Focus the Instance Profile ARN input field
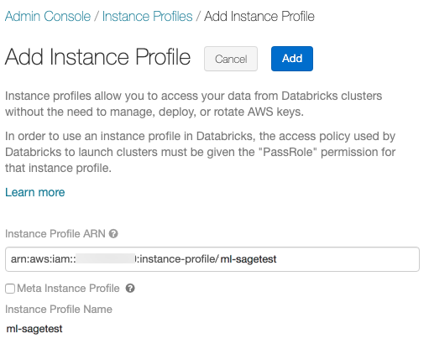The width and height of the screenshot is (429, 349). [212, 259]
